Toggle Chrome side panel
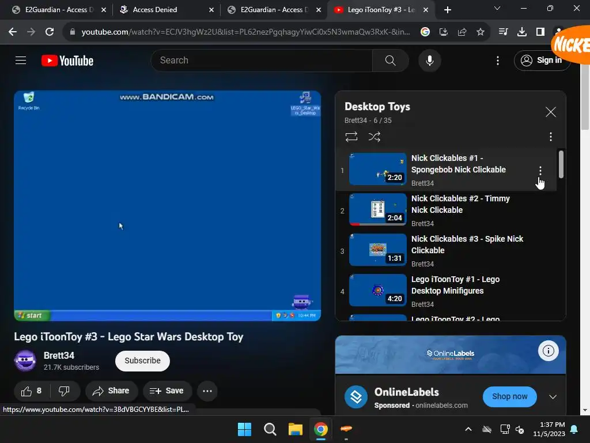The image size is (590, 443). pos(540,32)
